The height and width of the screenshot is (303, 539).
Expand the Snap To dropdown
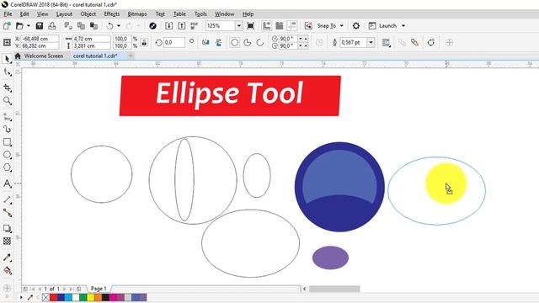click(x=342, y=26)
